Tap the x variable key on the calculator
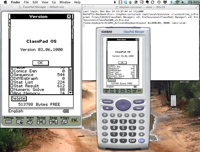This screenshot has width=200, height=152. 112,115
